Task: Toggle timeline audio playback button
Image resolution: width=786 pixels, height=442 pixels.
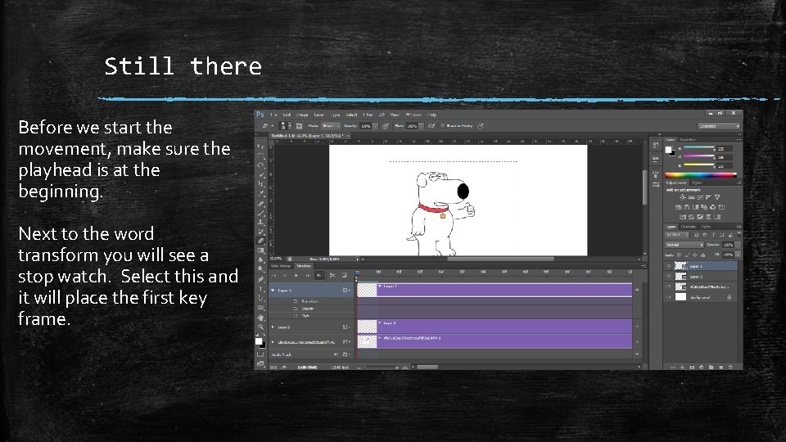Action: 318,276
